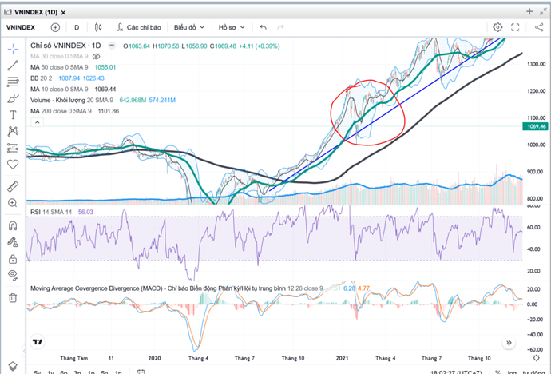The image size is (551, 374).
Task: Add symbol to compare with plus icon
Action: pos(55,27)
